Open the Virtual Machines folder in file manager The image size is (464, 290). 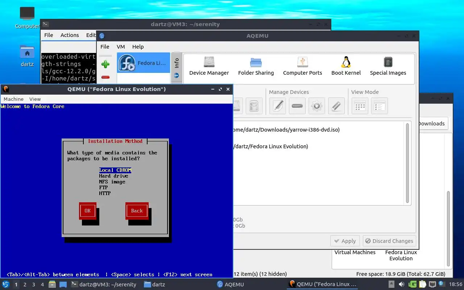click(x=355, y=252)
